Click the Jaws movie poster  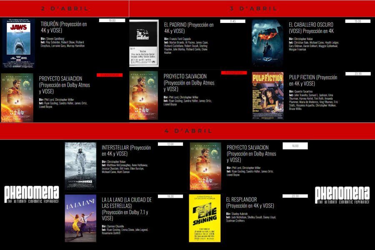18,43
